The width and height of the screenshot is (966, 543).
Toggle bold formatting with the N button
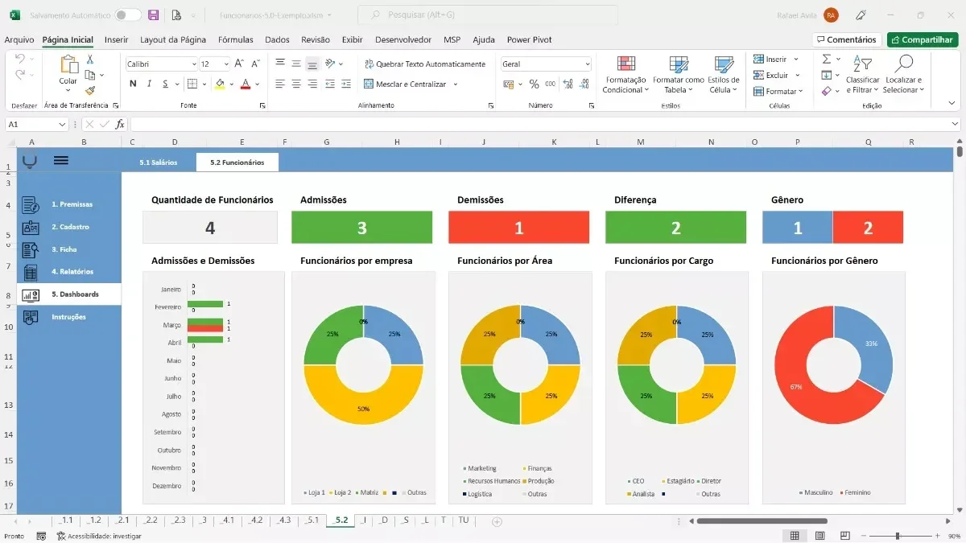click(x=133, y=84)
